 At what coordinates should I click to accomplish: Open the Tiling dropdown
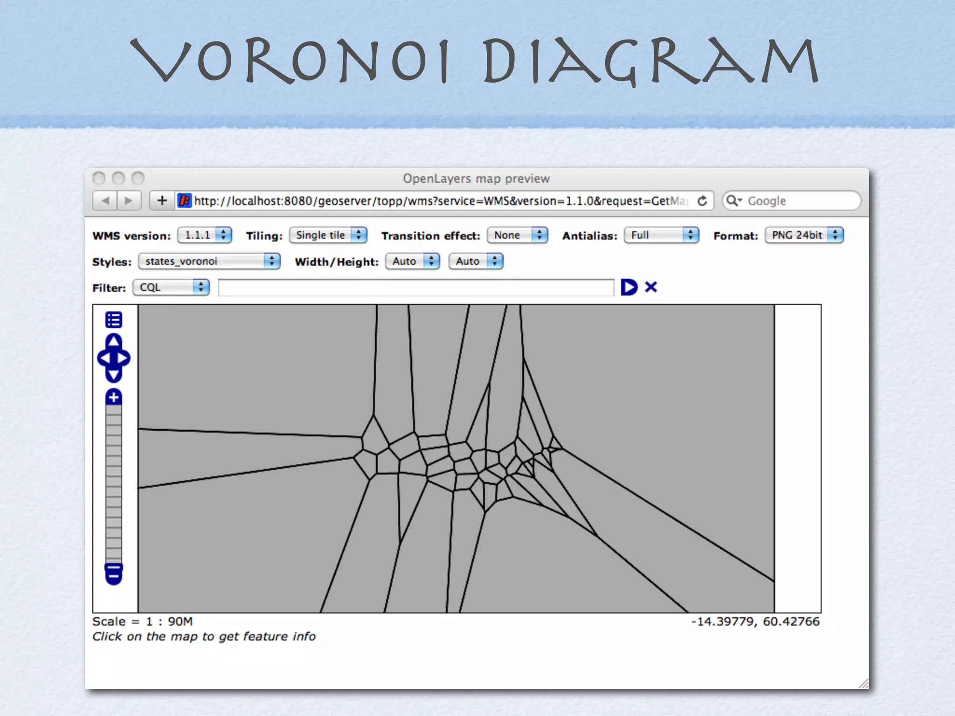click(x=328, y=235)
